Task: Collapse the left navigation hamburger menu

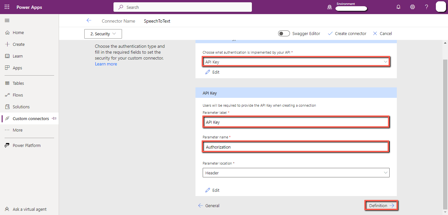Action: click(7, 21)
